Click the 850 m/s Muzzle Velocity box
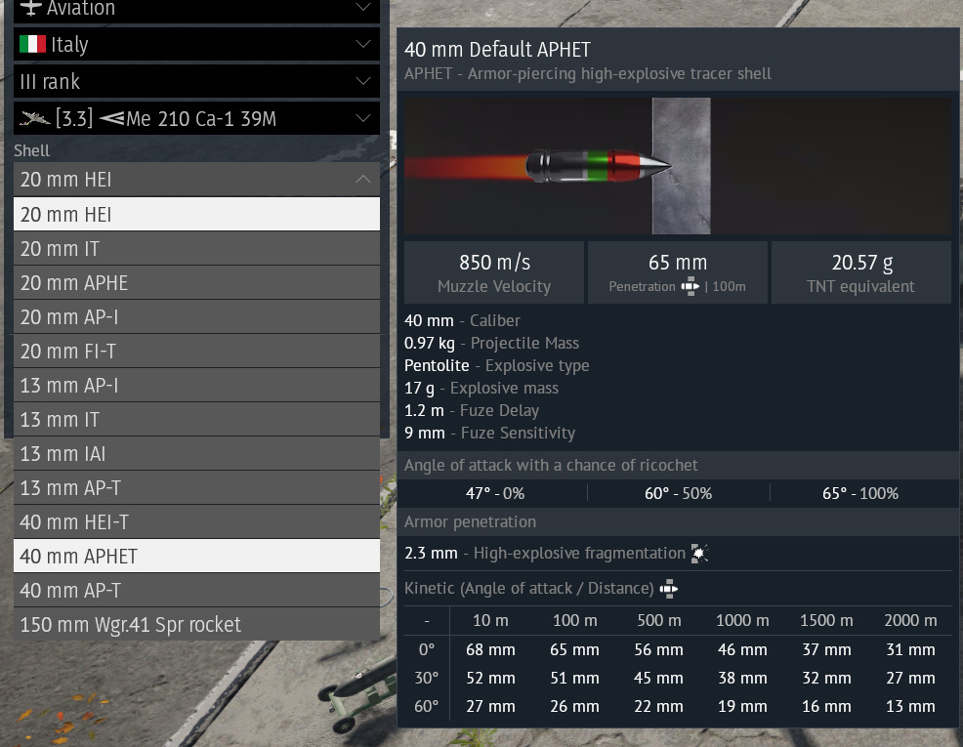 click(493, 272)
